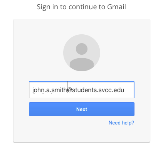This screenshot has width=163, height=148.
Task: Click the word 'Gmail' in the heading
Action: click(x=116, y=7)
